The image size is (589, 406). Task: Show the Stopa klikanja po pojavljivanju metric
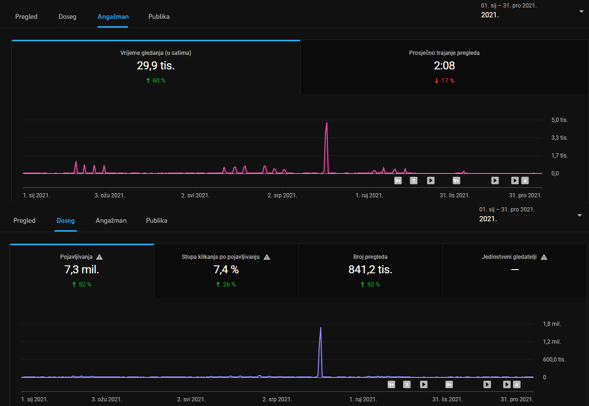click(226, 271)
